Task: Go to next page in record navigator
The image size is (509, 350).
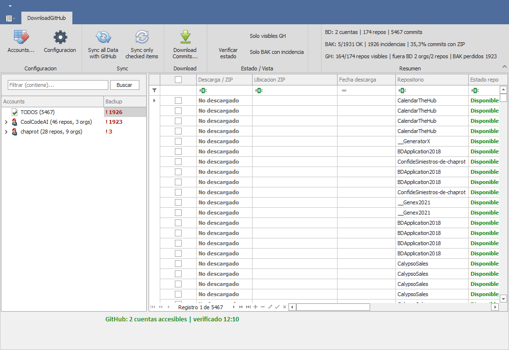Action: (x=241, y=307)
